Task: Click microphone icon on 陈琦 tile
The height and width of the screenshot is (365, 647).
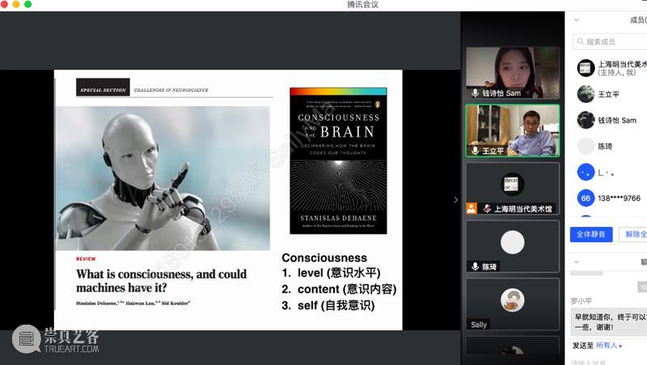Action: (475, 266)
